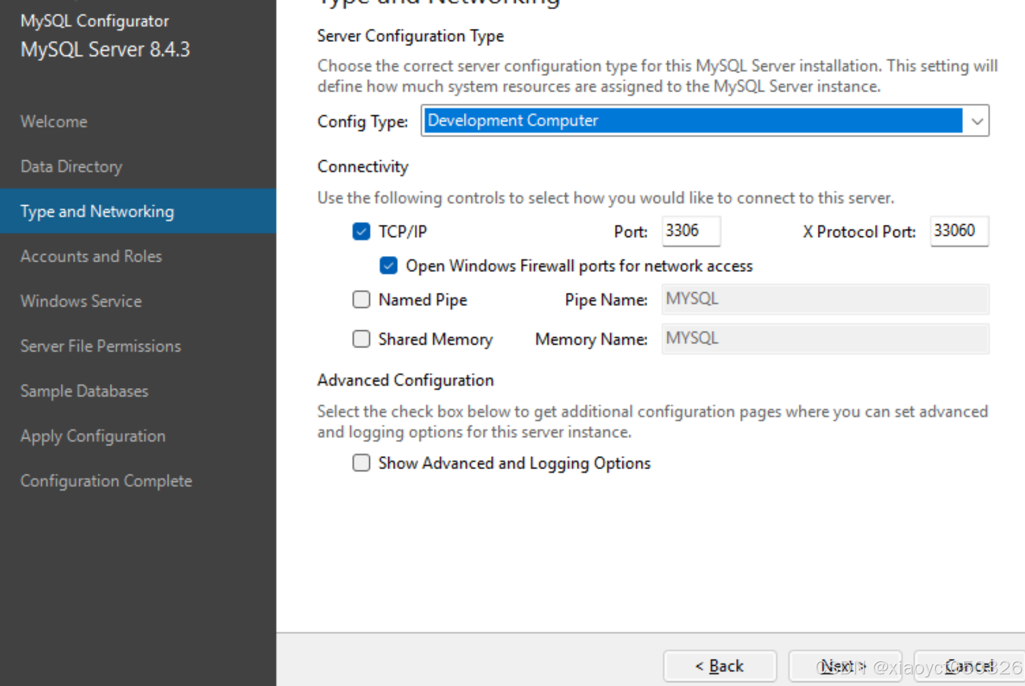
Task: Click the Cancel button
Action: click(969, 666)
